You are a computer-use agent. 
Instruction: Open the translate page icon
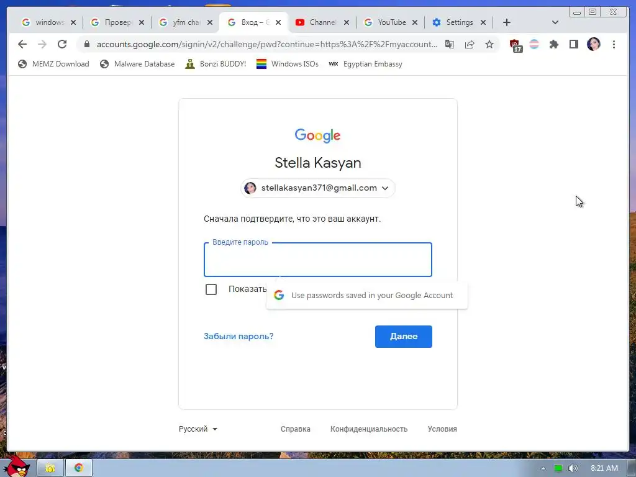click(450, 44)
